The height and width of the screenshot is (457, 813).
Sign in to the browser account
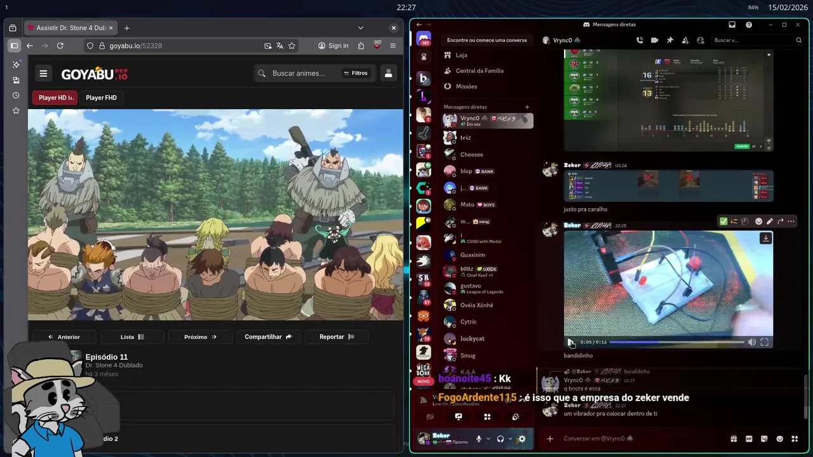pos(333,46)
